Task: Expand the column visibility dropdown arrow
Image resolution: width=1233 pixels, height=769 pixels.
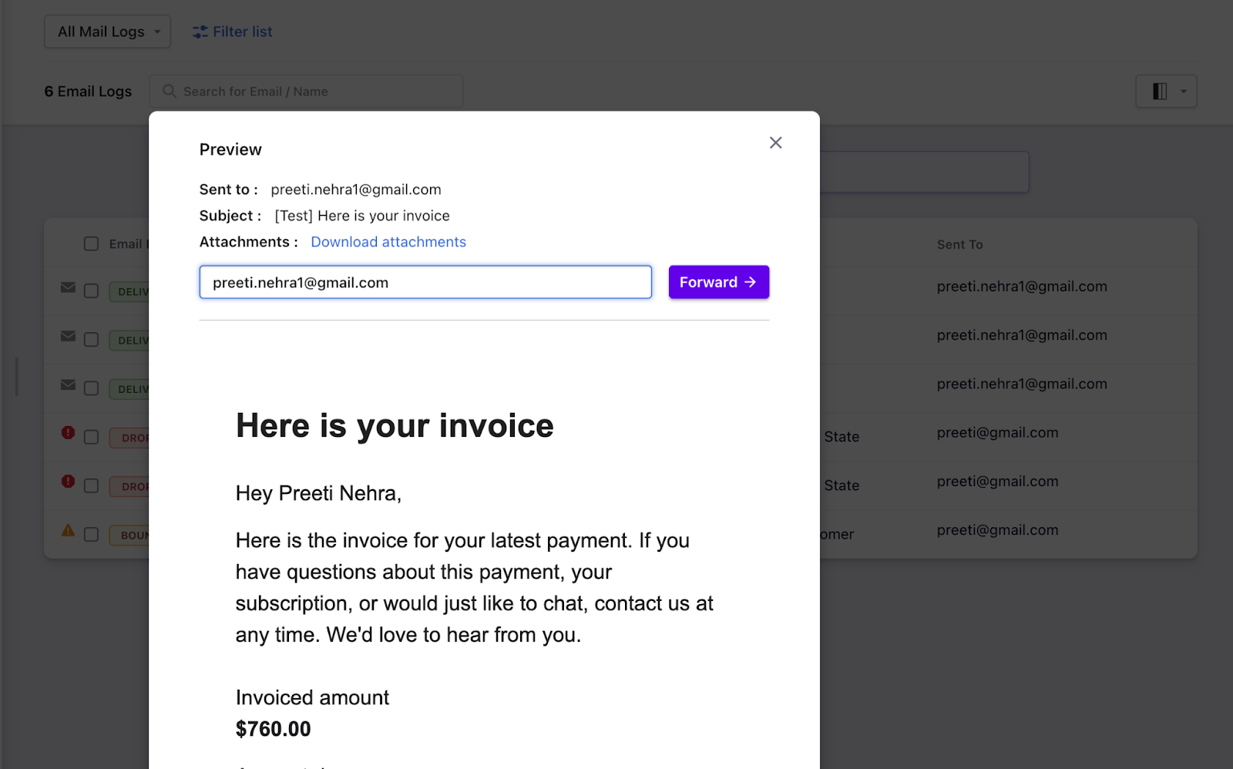Action: tap(1184, 91)
